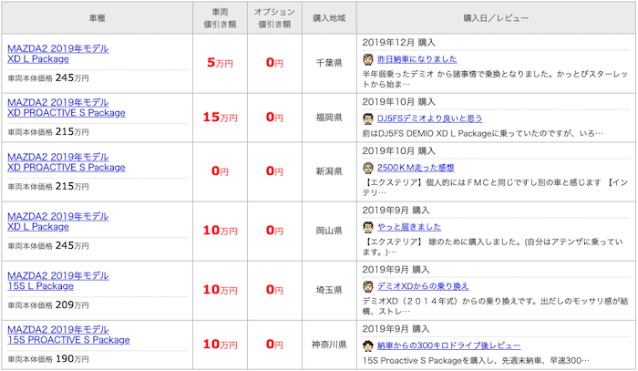Click the 車両値引き額 column header
This screenshot has height=371, width=638.
pos(221,18)
